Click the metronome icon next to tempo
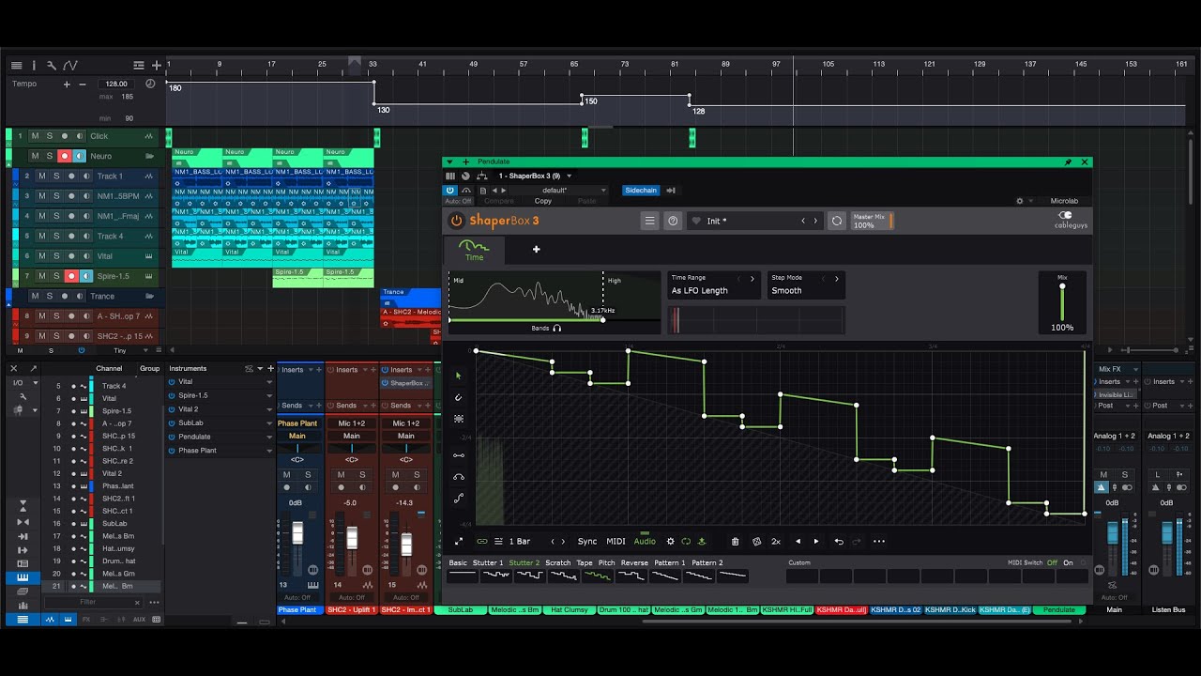 tap(150, 84)
